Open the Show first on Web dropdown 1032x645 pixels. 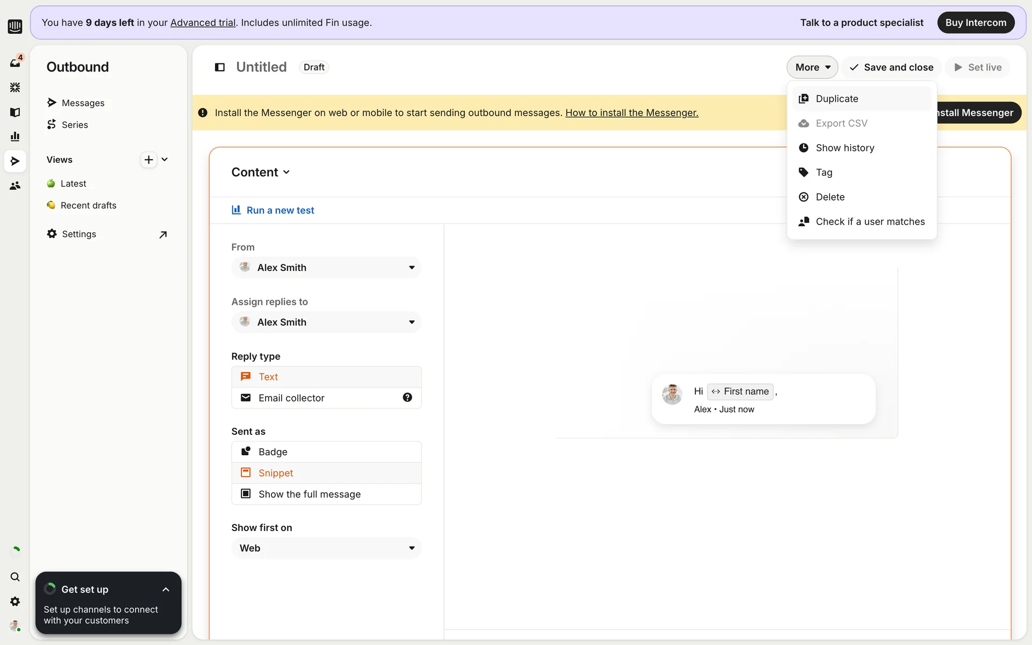pyautogui.click(x=326, y=548)
